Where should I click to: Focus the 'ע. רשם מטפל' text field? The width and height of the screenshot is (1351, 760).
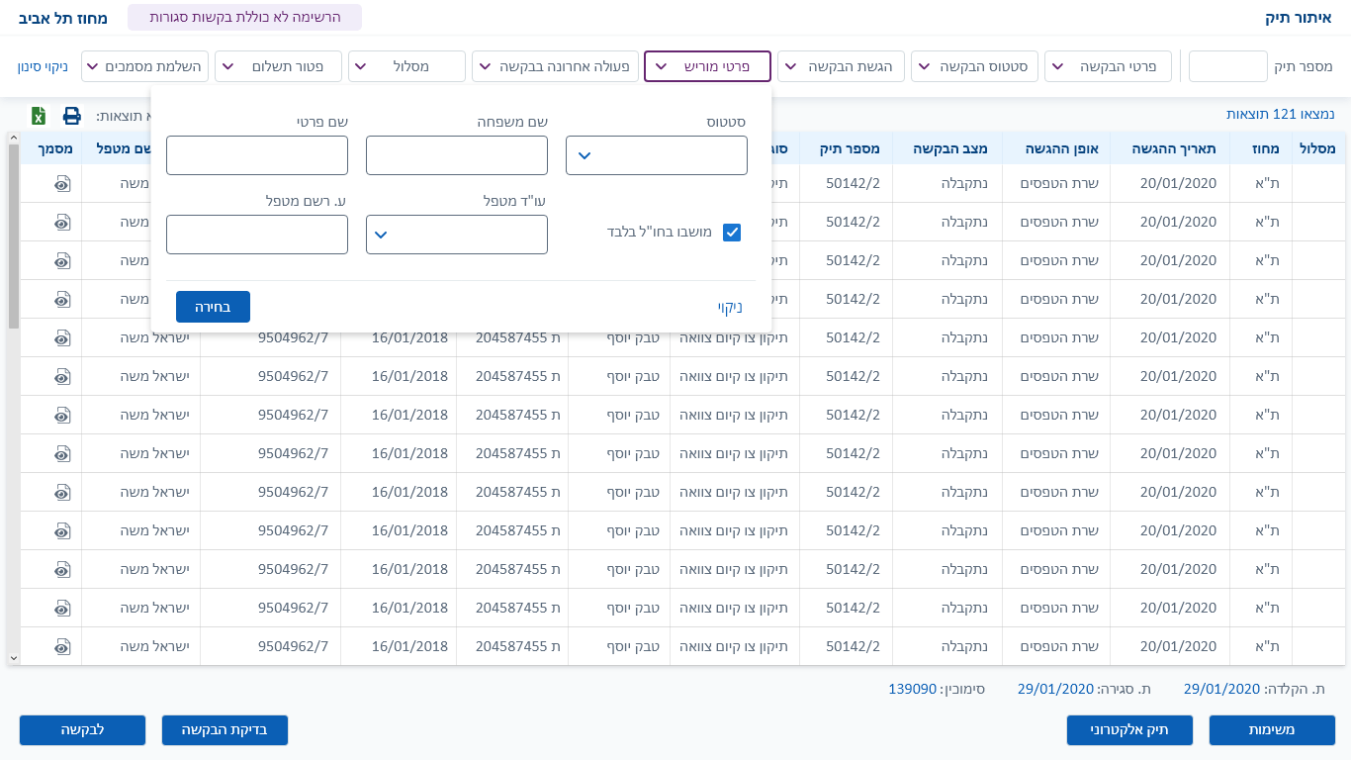tap(257, 235)
